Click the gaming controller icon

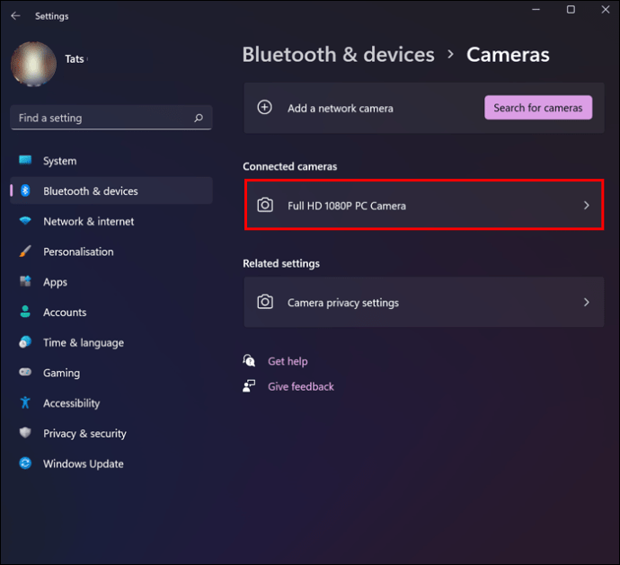tap(25, 372)
